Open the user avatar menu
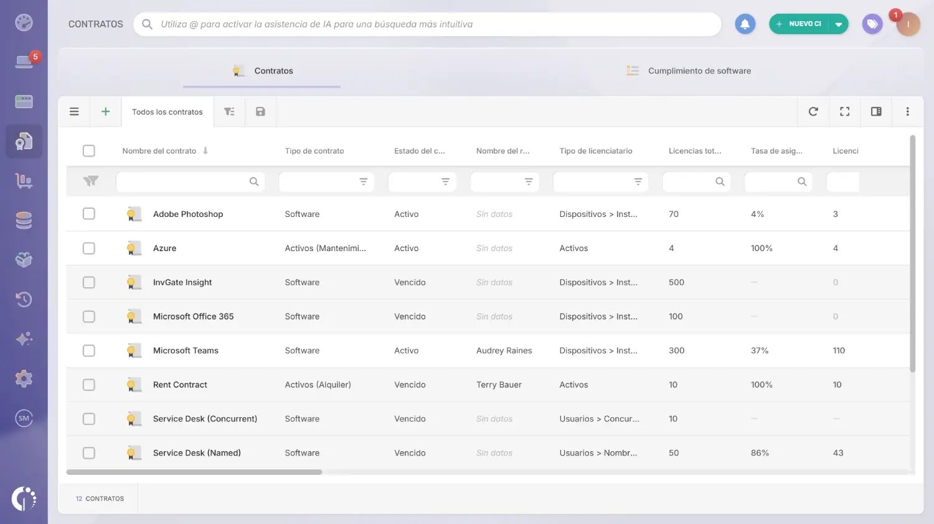This screenshot has width=934, height=524. (908, 24)
